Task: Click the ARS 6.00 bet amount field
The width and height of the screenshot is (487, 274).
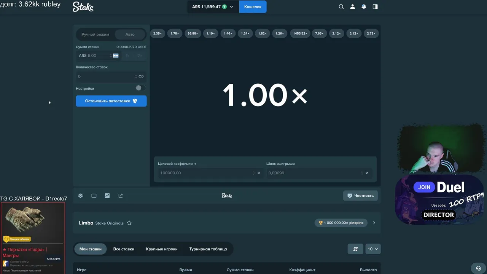Action: pyautogui.click(x=98, y=56)
